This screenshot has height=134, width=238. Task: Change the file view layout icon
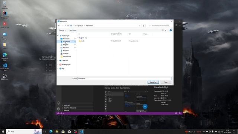click(163, 30)
